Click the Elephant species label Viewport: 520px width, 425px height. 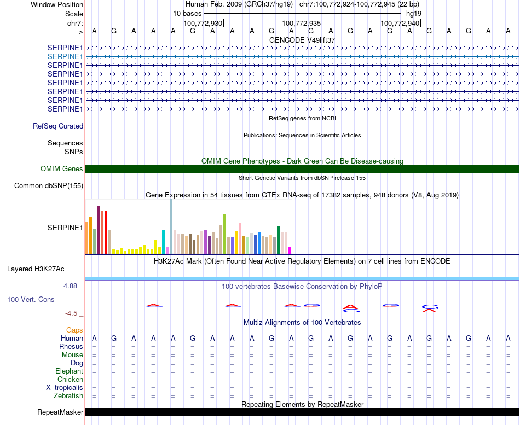(70, 371)
